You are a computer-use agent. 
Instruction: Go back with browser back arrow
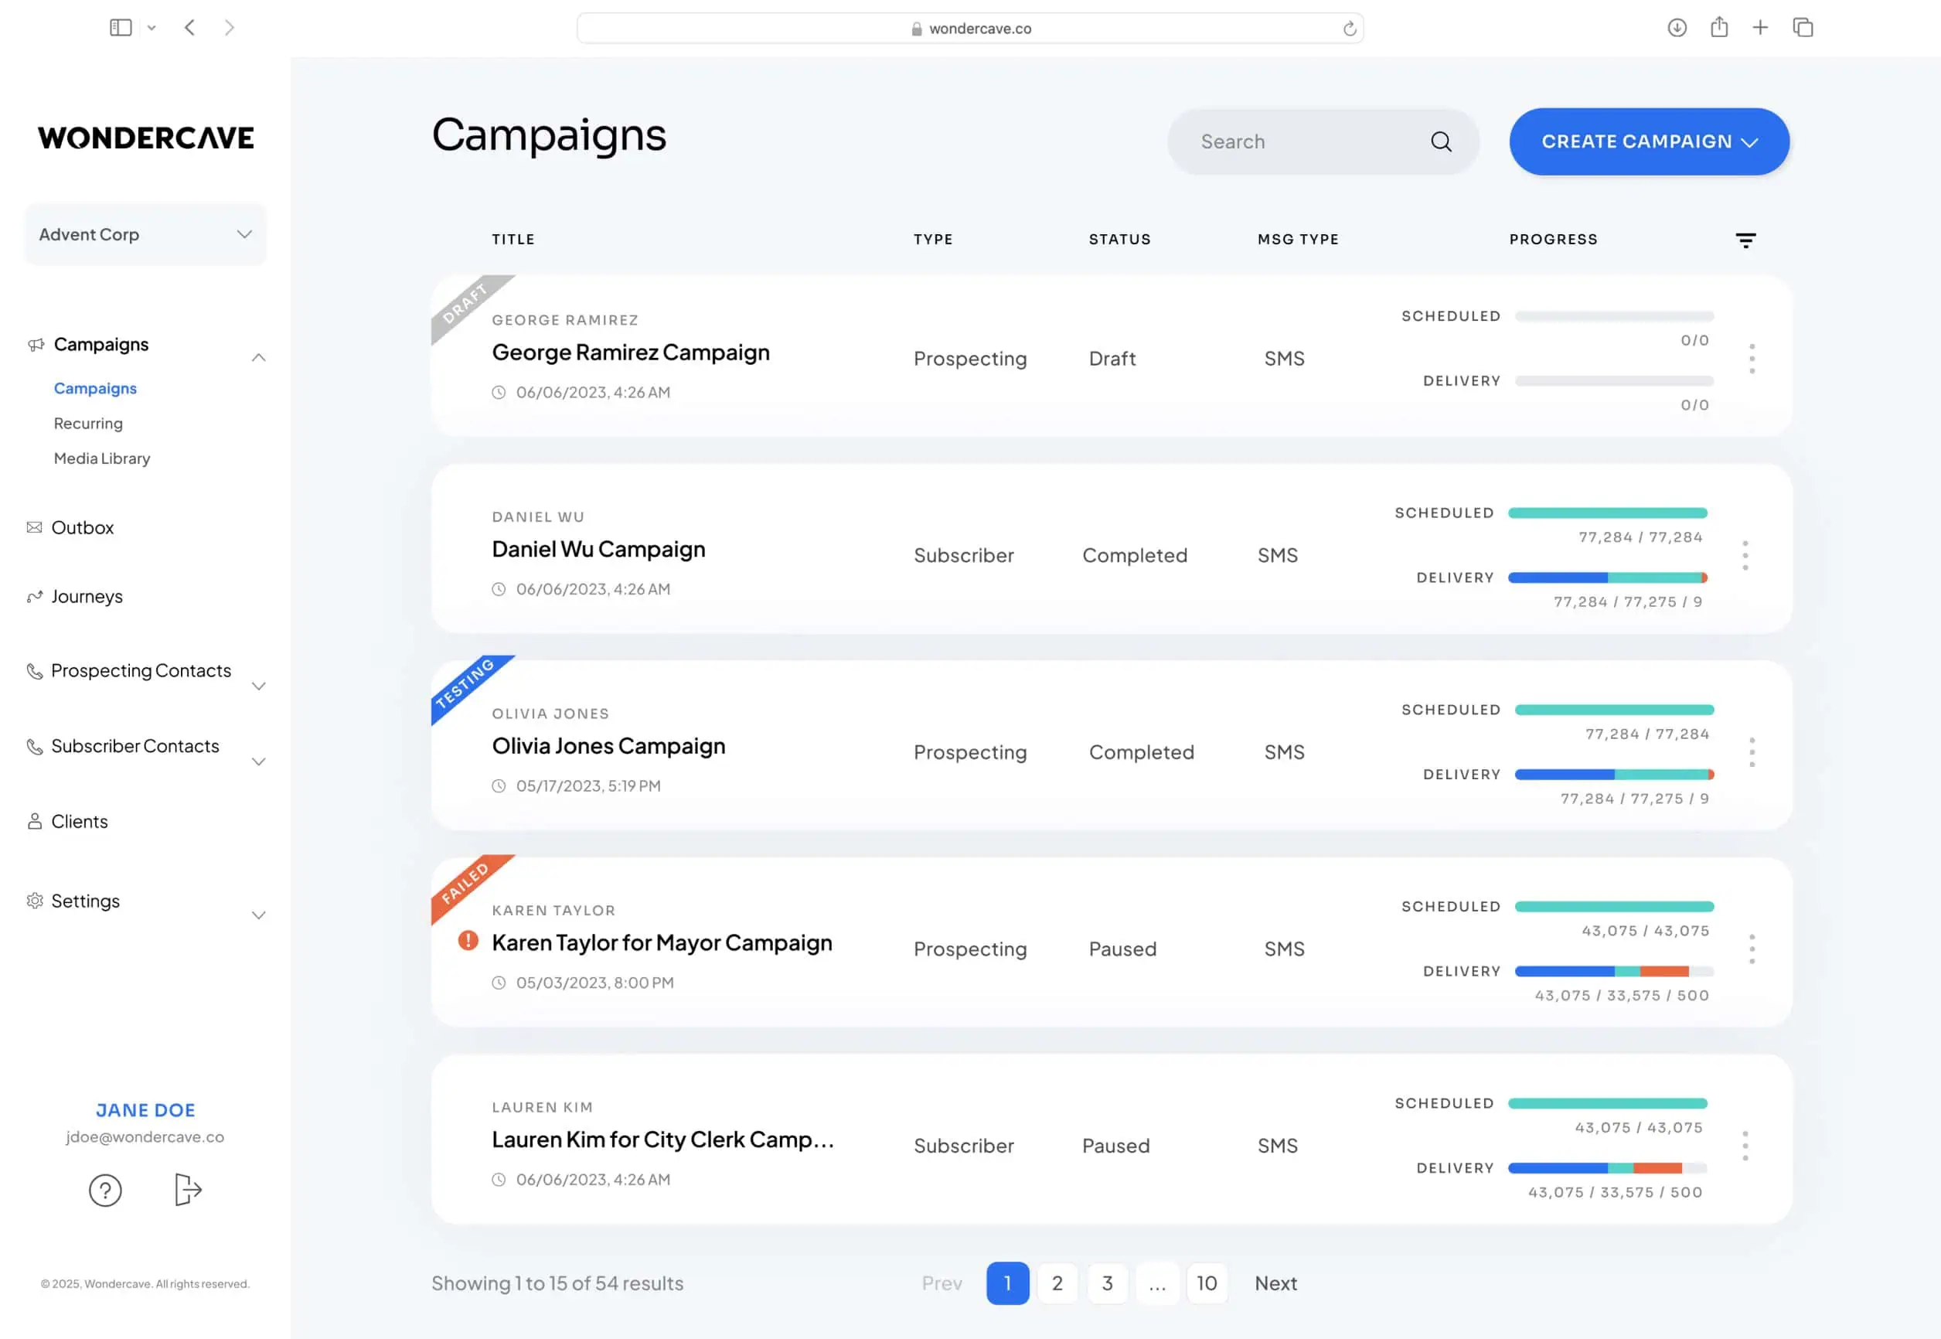(189, 28)
